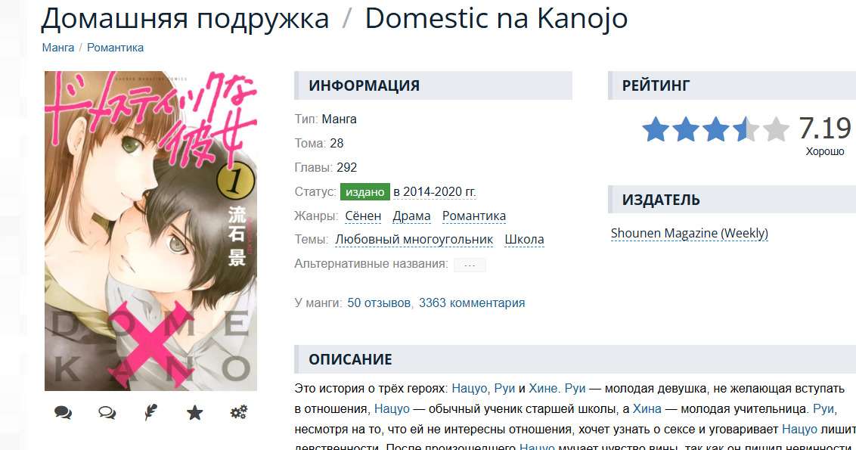Click the outlined speech bubbles discussion icon
This screenshot has width=856, height=450.
tap(107, 412)
